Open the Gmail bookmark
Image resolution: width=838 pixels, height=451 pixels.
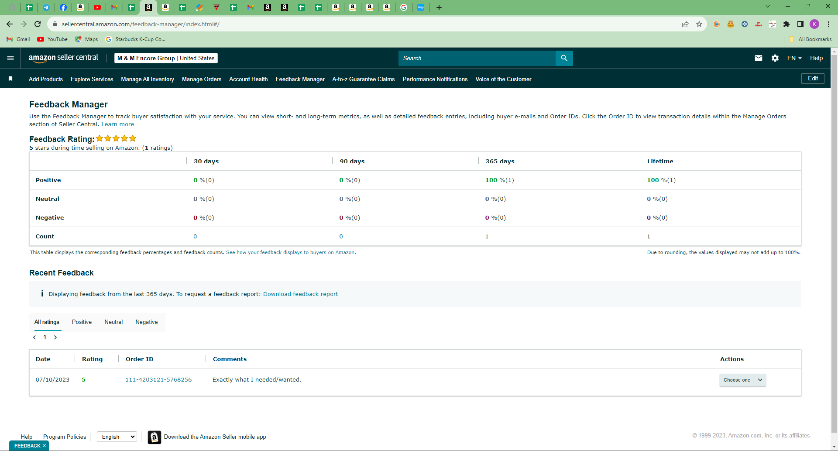coord(18,39)
